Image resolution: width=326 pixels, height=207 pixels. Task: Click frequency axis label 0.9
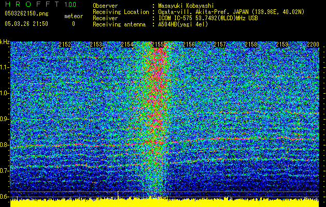(x=4, y=119)
